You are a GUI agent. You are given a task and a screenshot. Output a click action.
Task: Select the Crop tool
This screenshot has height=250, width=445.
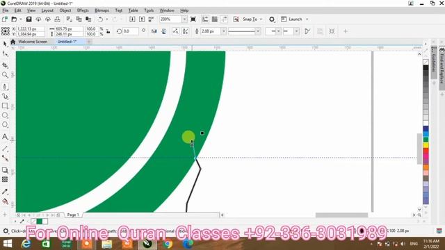coord(5,65)
